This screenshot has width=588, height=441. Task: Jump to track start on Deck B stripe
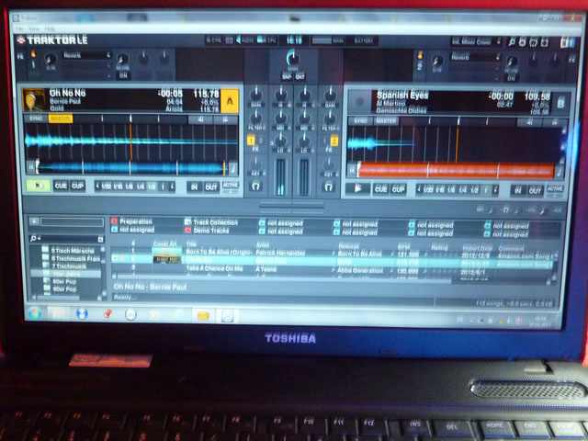(x=351, y=170)
